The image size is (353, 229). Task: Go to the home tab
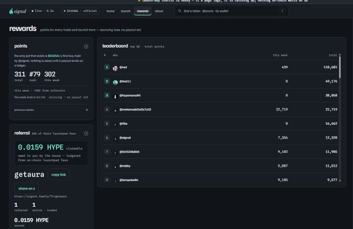point(110,11)
